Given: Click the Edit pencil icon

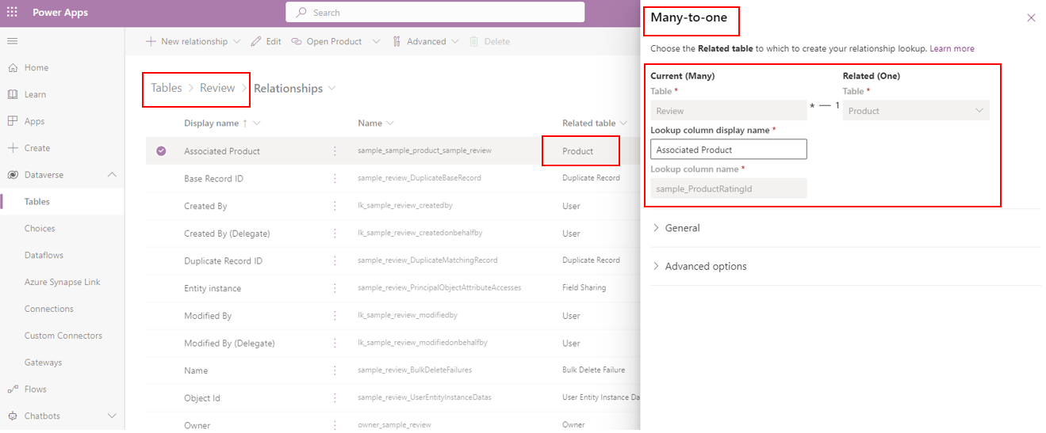Looking at the screenshot, I should 257,42.
